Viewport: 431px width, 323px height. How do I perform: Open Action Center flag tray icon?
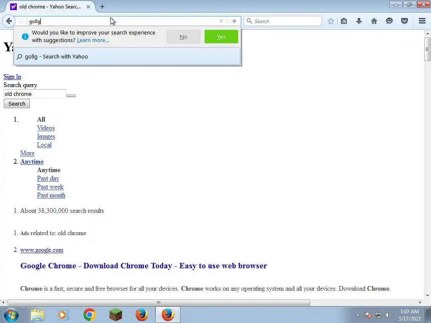[x=368, y=315]
